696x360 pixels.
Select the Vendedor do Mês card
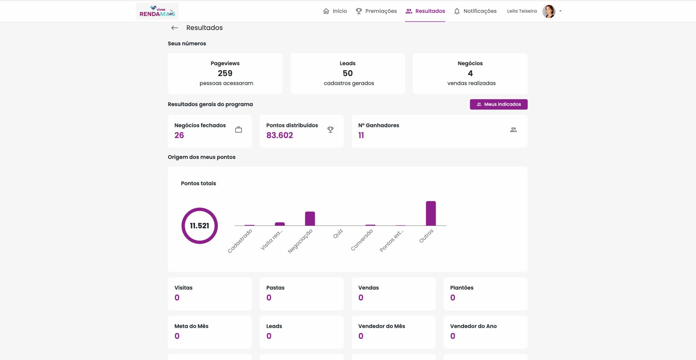[393, 332]
